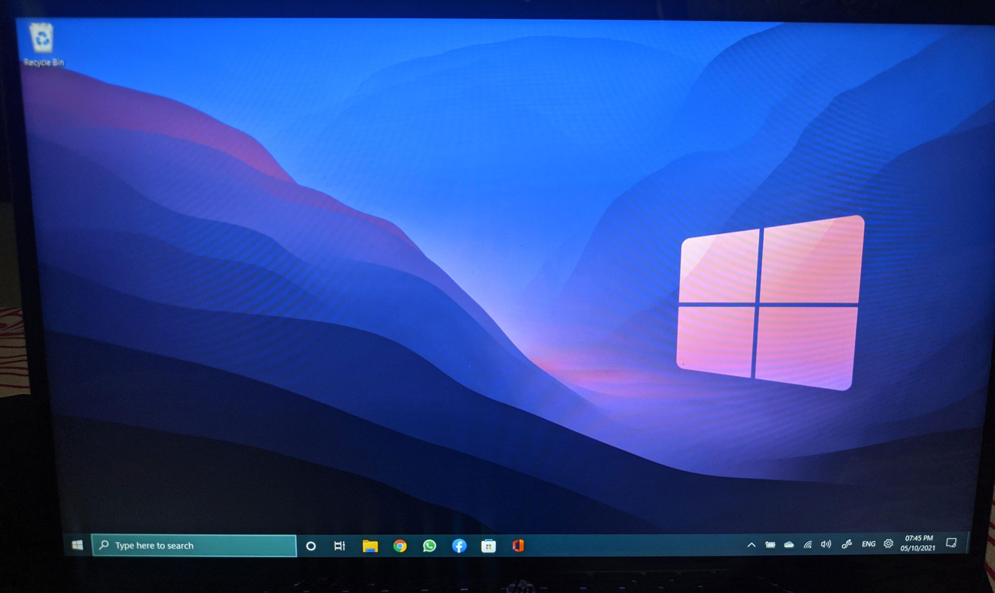Open Wi-Fi network settings in tray

click(x=808, y=545)
